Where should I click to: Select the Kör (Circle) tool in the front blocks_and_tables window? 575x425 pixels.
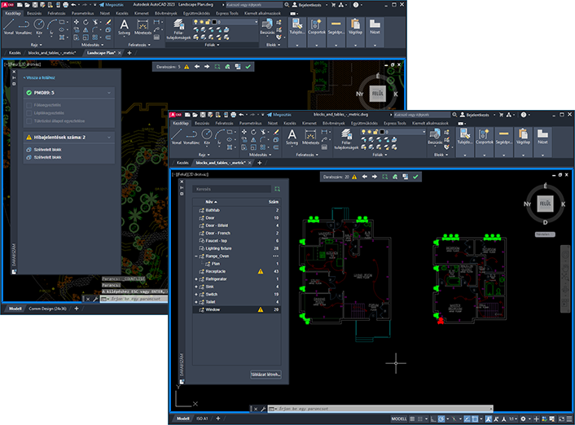207,137
